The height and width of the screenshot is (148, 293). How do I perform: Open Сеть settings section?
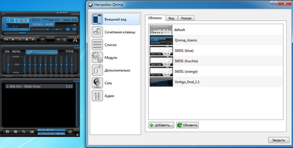pos(115,83)
